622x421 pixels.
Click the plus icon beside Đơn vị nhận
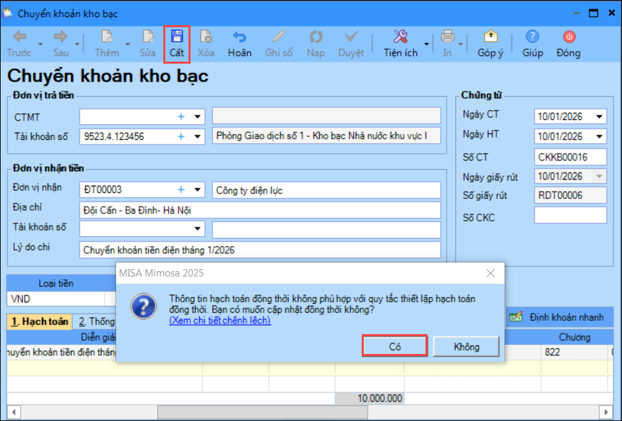pyautogui.click(x=181, y=190)
